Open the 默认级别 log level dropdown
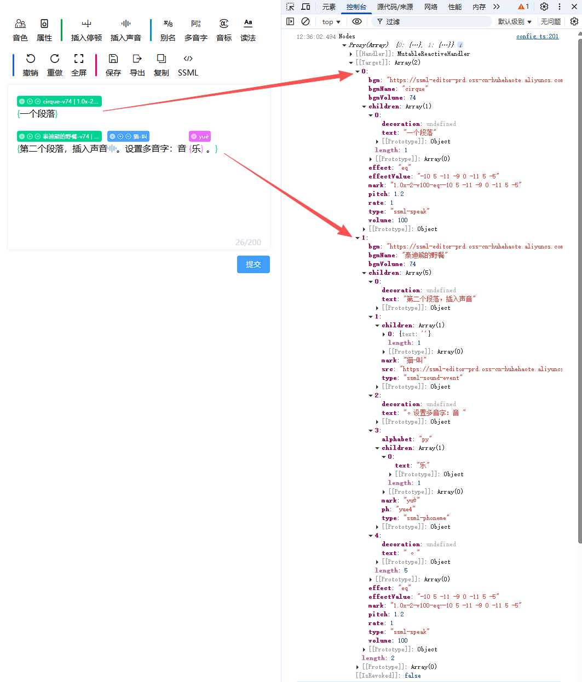 (515, 22)
